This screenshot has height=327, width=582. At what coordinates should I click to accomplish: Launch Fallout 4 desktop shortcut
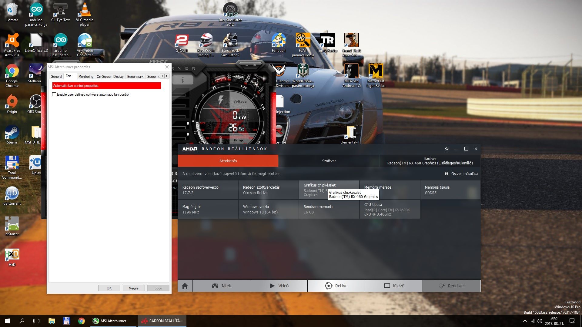coord(279,43)
